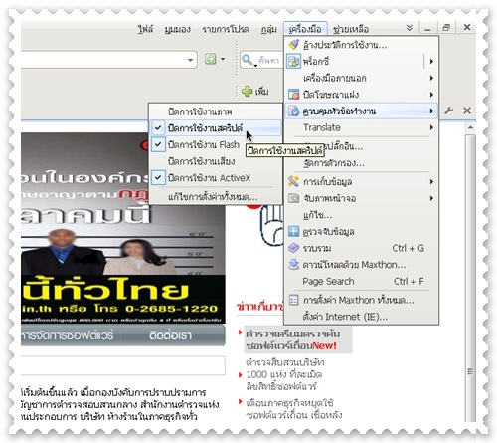
Task: Toggle ปิดการใช้งาน Flash checkbox
Action: pyautogui.click(x=158, y=144)
